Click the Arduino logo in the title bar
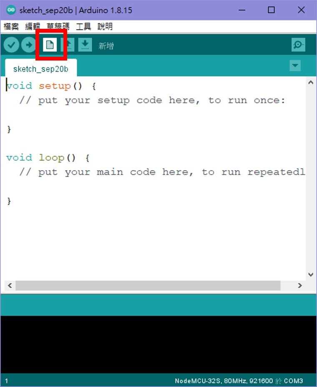The image size is (317, 387). [x=11, y=10]
